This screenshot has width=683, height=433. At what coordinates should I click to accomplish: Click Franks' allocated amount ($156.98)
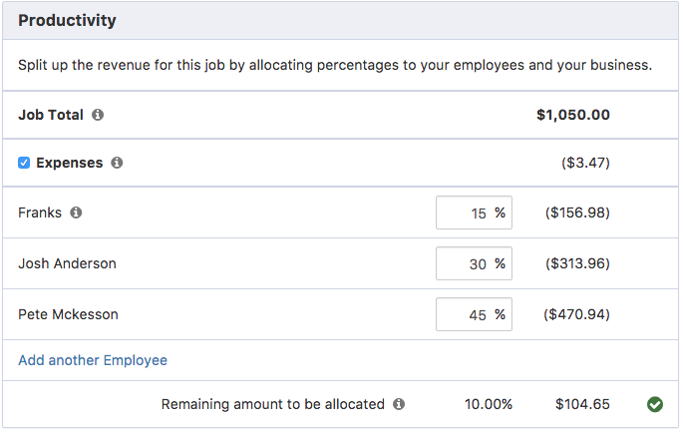[x=576, y=213]
